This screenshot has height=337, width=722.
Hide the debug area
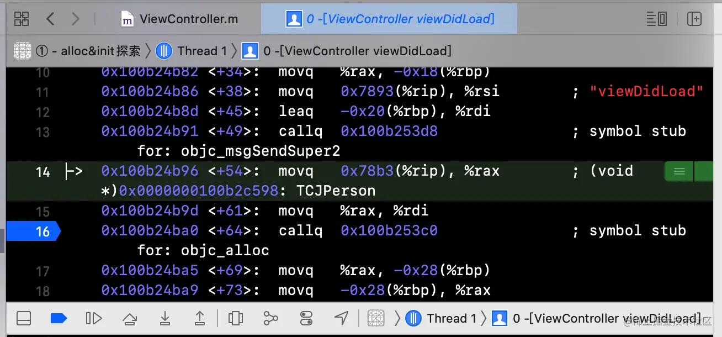click(24, 318)
